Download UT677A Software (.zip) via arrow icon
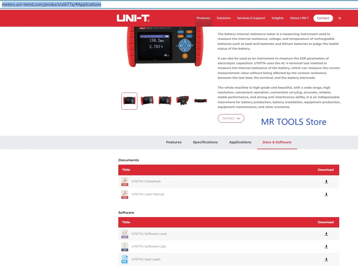This screenshot has height=276, width=358. 326,247
